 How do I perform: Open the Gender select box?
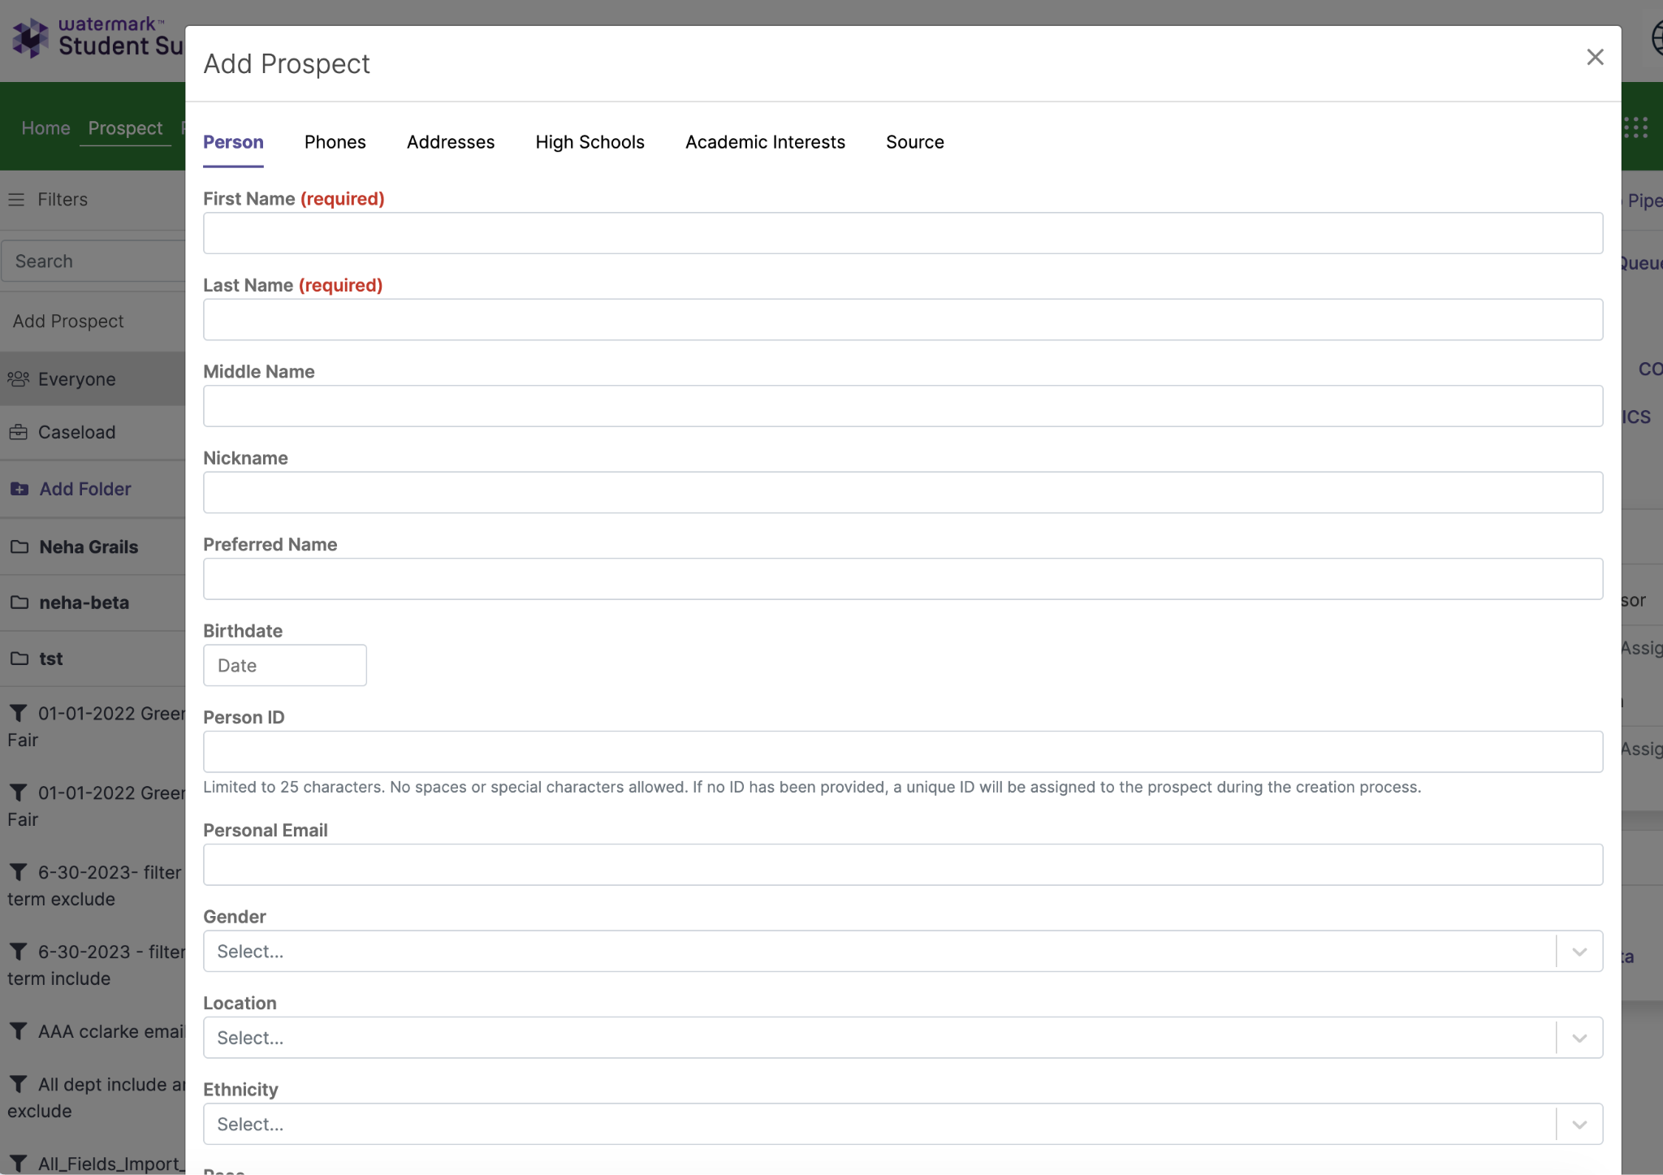click(903, 951)
